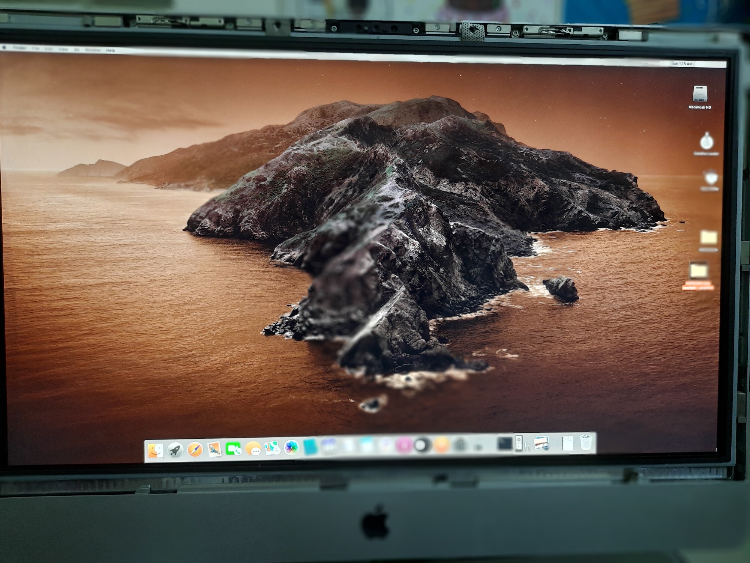
Task: Open the Apple menu
Action: point(4,48)
